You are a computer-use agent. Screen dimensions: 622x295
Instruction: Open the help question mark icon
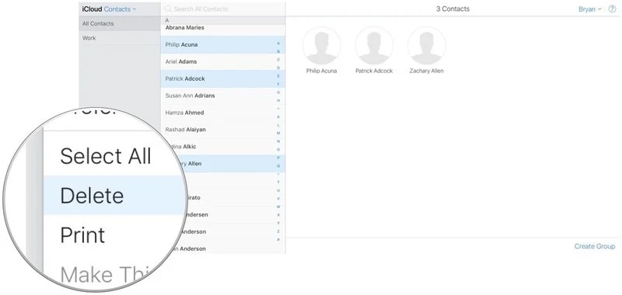pyautogui.click(x=612, y=9)
